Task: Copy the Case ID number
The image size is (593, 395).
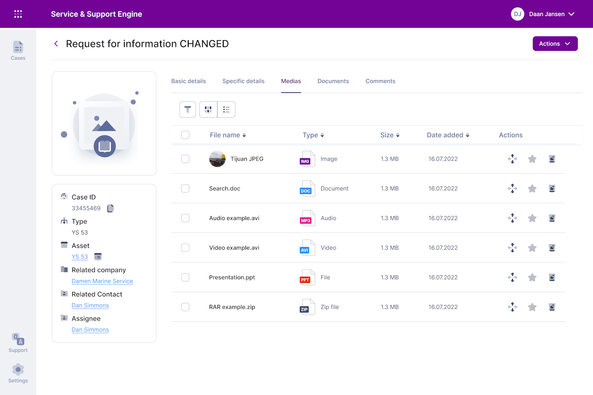Action: (x=110, y=208)
